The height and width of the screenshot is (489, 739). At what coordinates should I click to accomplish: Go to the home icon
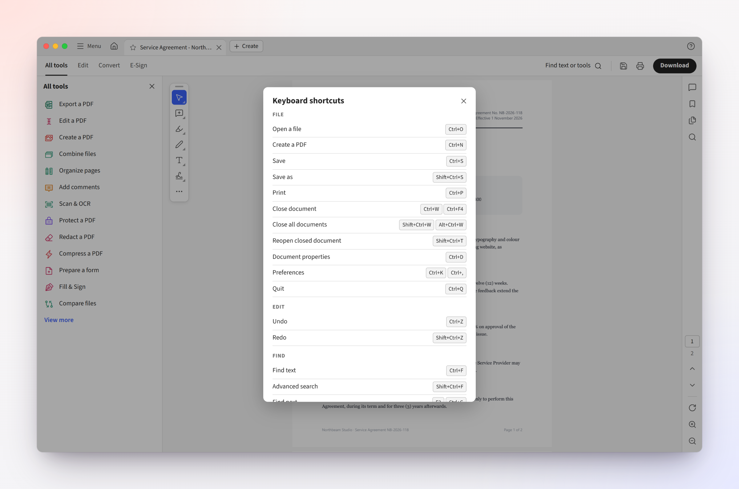click(114, 46)
